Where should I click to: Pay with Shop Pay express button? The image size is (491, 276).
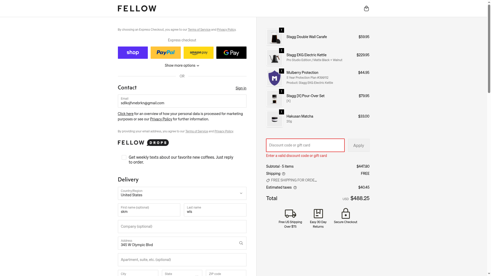133,53
